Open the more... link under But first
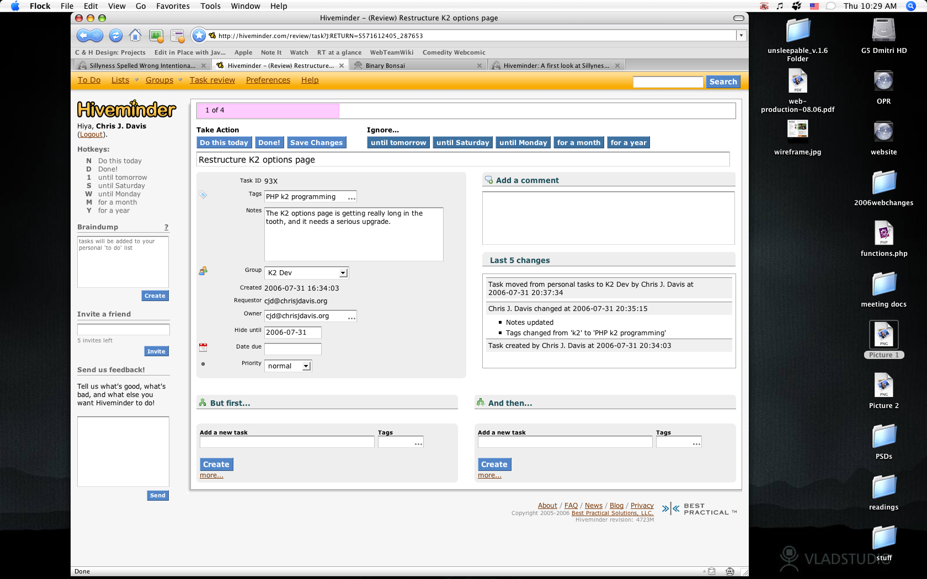Viewport: 927px width, 579px height. click(211, 475)
